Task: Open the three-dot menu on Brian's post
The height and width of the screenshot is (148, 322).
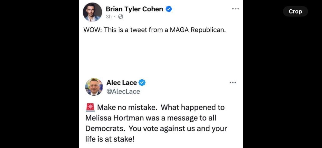Action: coord(235,9)
